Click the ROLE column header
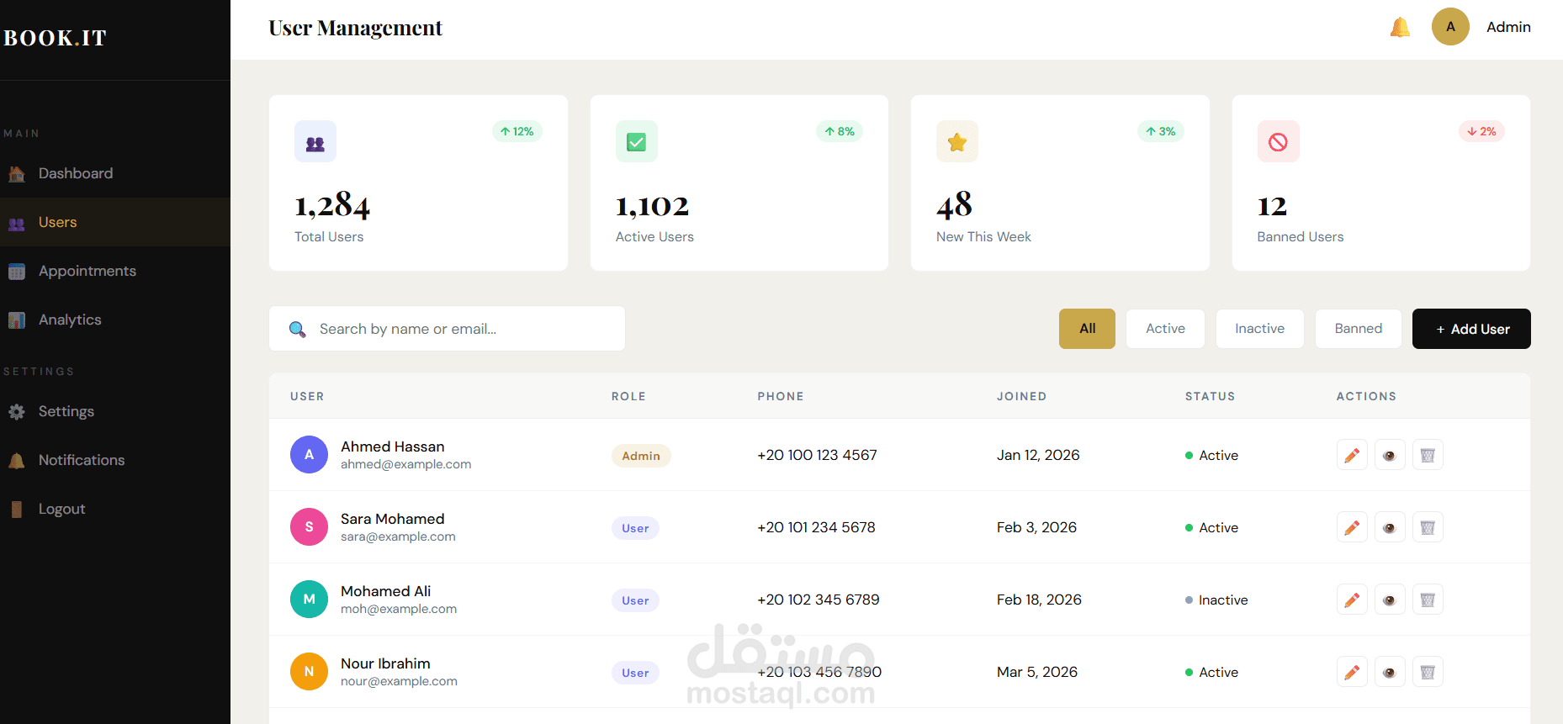The height and width of the screenshot is (724, 1563). coord(628,396)
